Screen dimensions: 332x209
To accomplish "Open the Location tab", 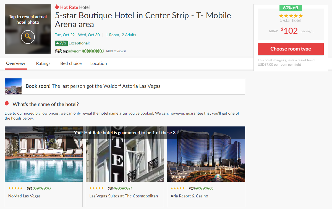I will (x=99, y=64).
